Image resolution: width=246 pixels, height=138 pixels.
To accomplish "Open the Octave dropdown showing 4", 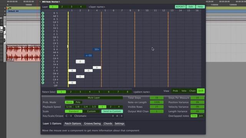I will point(119,116).
